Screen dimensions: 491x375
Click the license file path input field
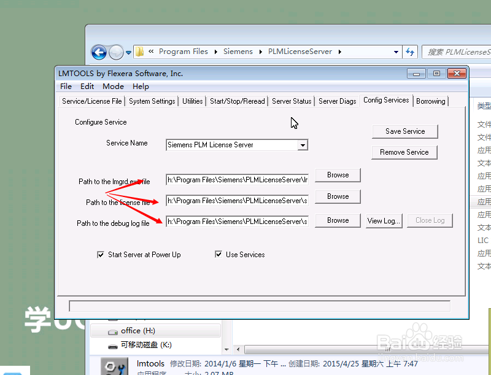(x=237, y=201)
